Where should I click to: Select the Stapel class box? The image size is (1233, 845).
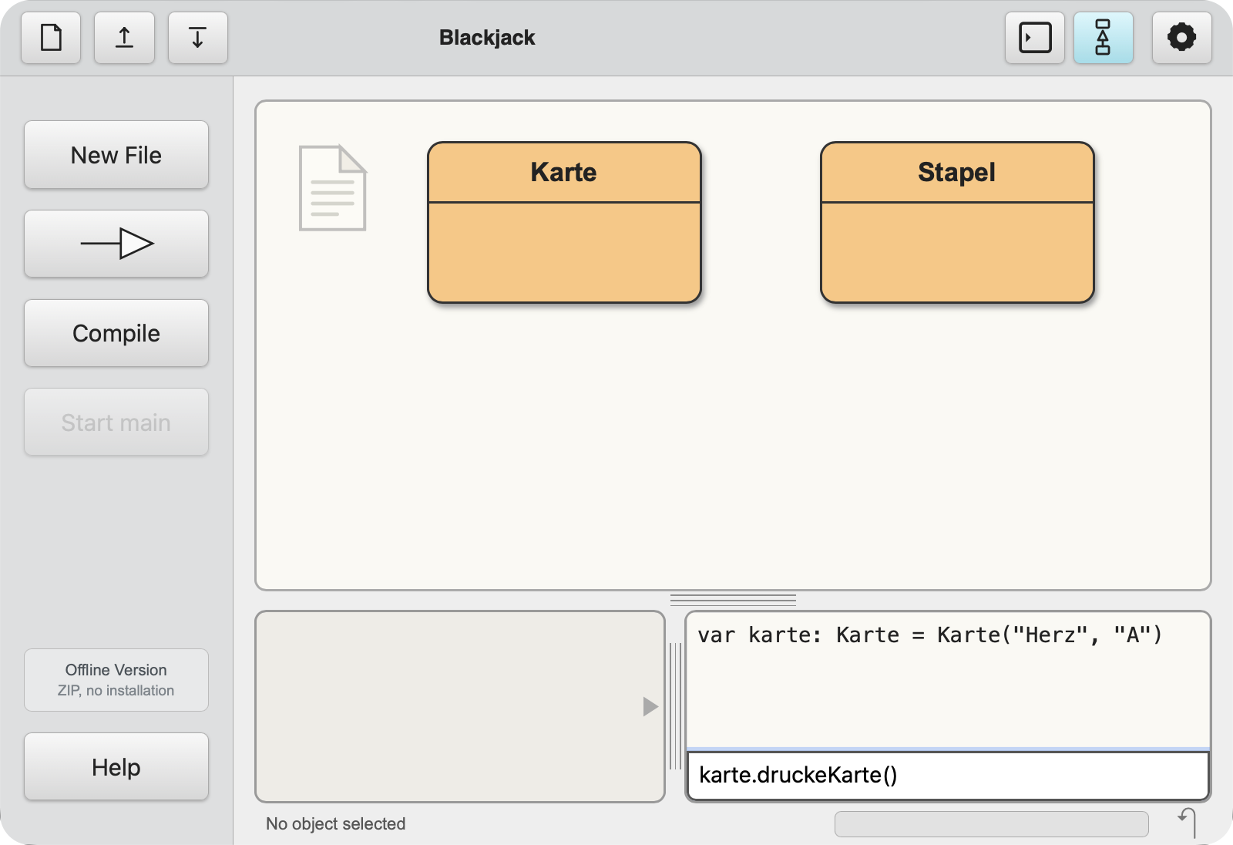click(957, 222)
